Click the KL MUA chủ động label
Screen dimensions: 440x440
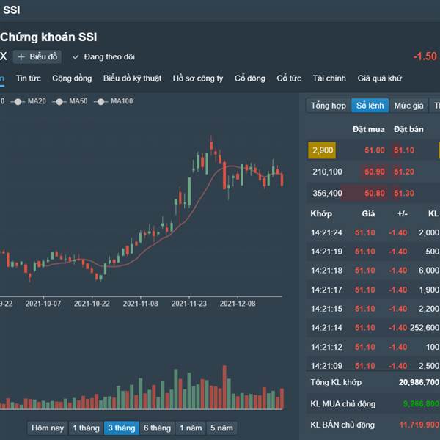(x=342, y=404)
